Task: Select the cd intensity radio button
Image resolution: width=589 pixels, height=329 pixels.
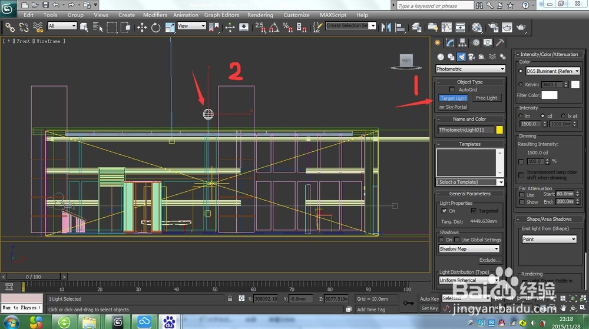Action: [542, 116]
